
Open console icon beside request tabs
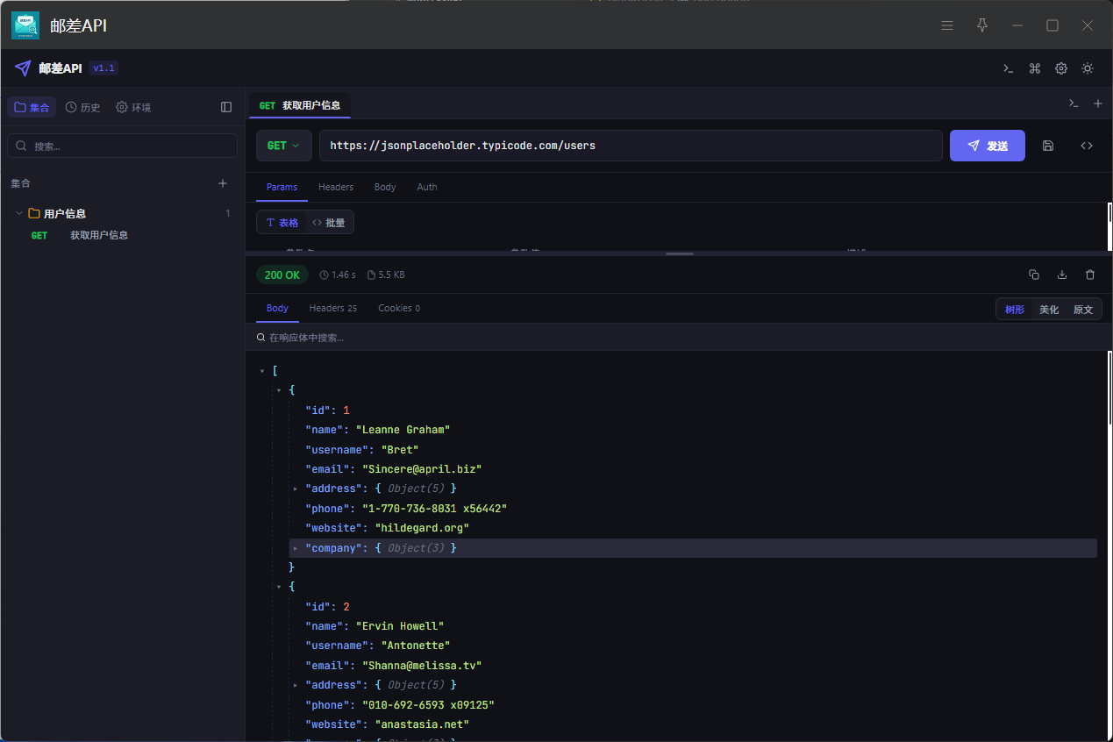[x=1074, y=103]
